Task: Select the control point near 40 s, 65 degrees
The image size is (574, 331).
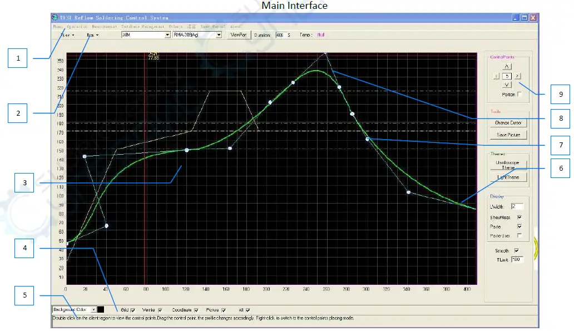Action: pyautogui.click(x=107, y=226)
